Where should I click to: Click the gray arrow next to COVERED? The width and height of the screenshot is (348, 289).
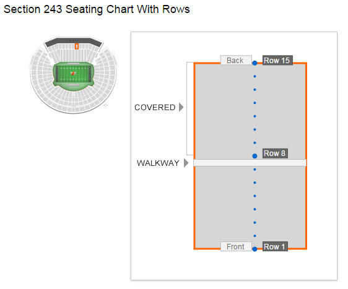coord(181,107)
